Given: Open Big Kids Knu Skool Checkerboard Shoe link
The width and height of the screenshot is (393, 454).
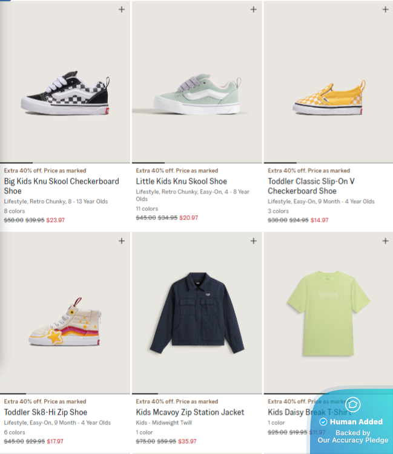Looking at the screenshot, I should click(x=61, y=186).
